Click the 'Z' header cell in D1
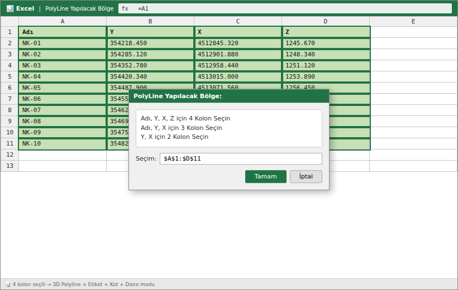Screen dimensions: 458x290 coord(326,32)
